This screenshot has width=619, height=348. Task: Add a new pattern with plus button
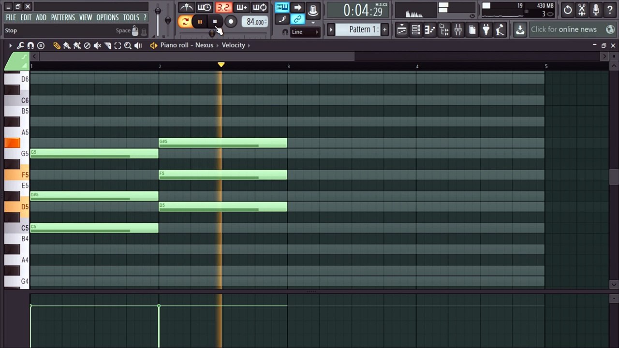(x=384, y=30)
